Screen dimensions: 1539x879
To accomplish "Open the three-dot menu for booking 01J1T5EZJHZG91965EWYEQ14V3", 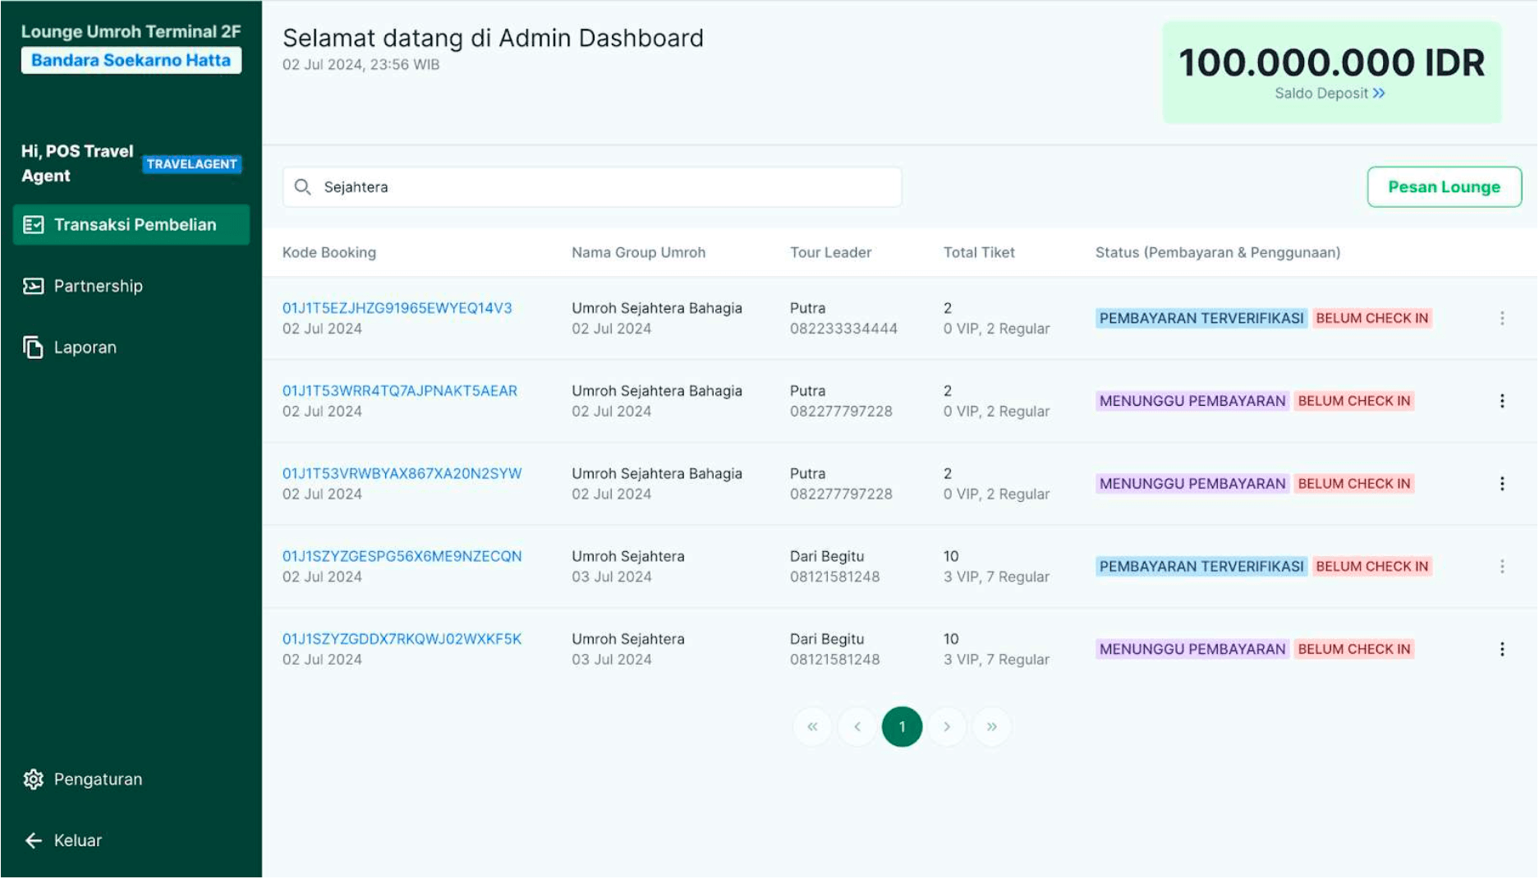I will (1502, 318).
